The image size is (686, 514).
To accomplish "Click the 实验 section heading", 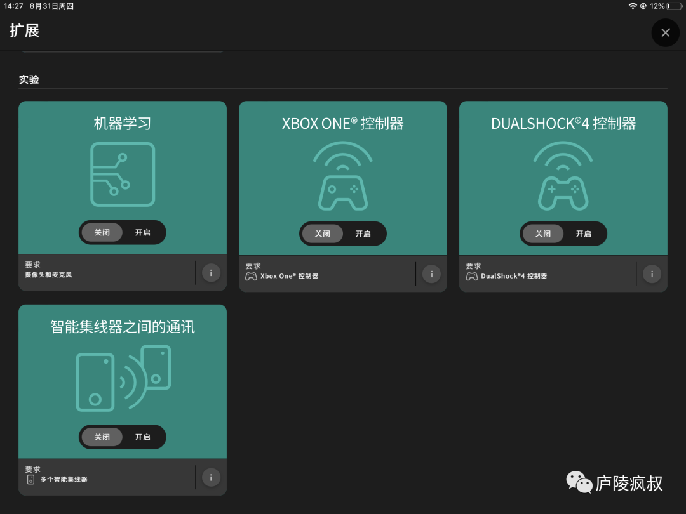I will point(29,79).
